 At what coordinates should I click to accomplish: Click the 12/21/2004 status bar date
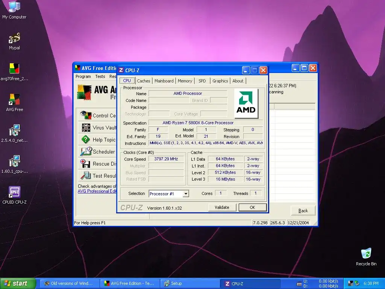pyautogui.click(x=298, y=223)
